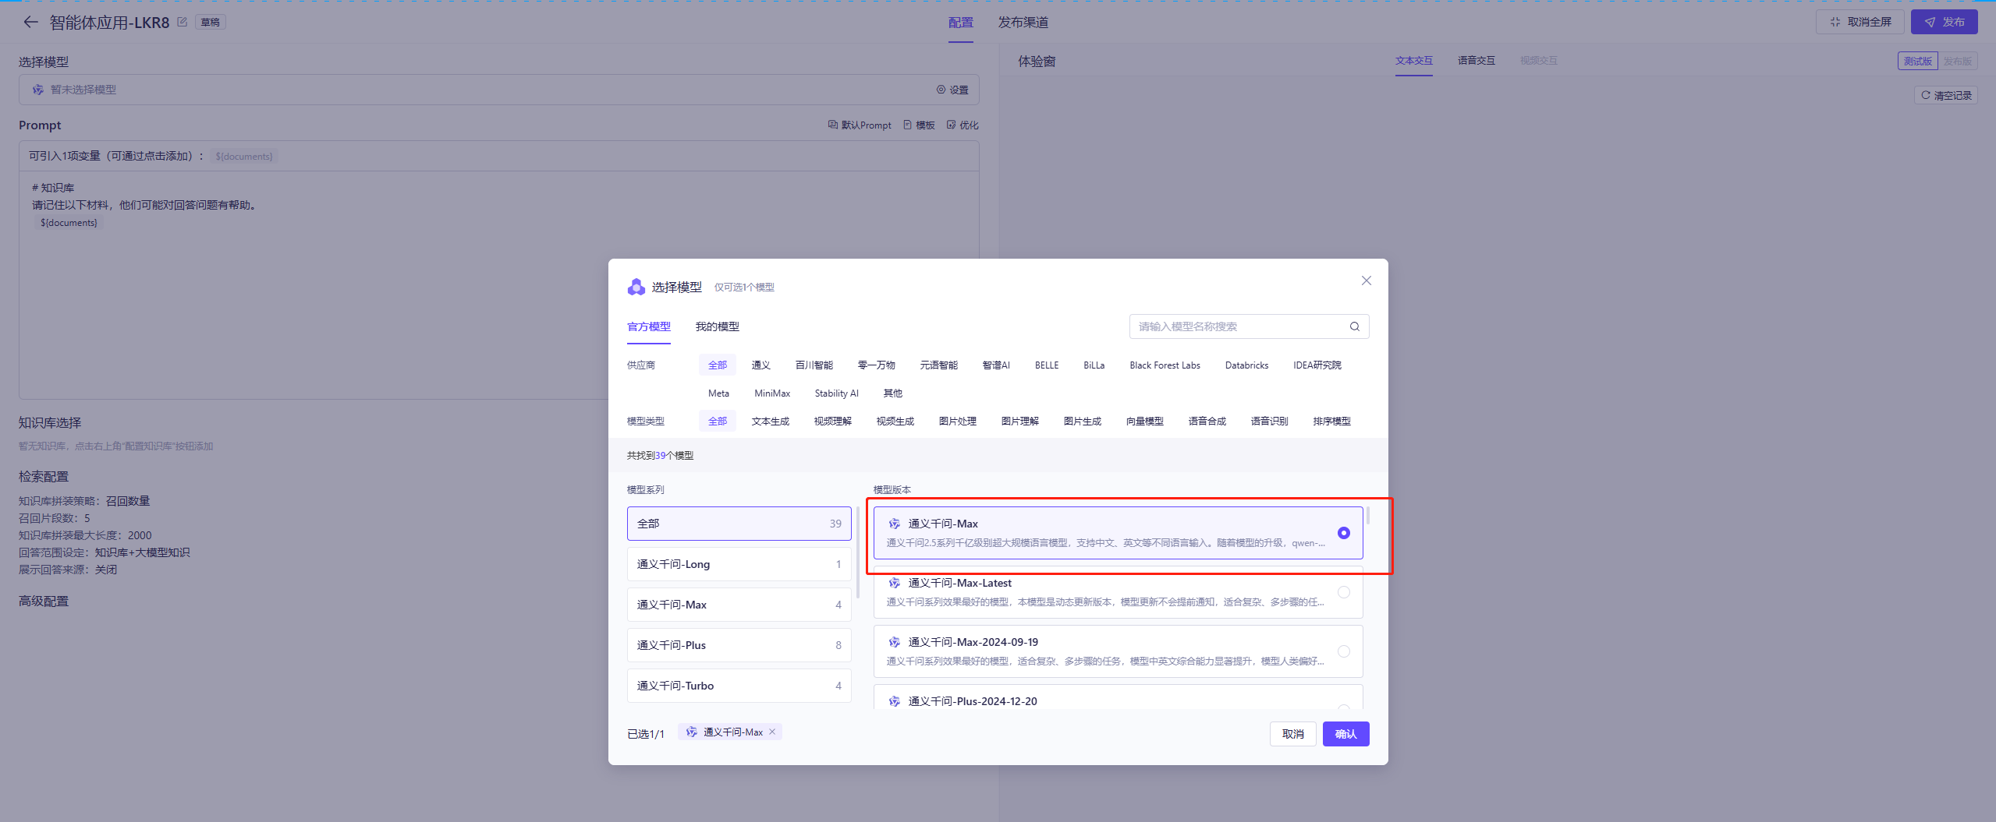Click the 发布 publish button

(1944, 22)
